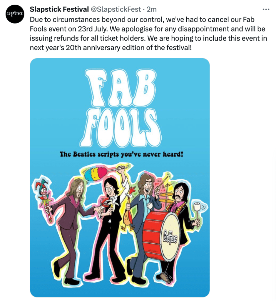Click the Beatles scripts tagline on poster
Image resolution: width=276 pixels, height=301 pixels.
[x=121, y=154]
